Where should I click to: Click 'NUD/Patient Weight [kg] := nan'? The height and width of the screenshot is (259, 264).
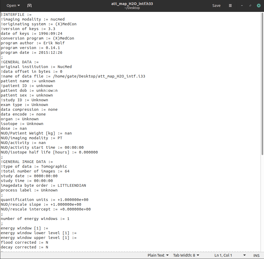pos(36,133)
